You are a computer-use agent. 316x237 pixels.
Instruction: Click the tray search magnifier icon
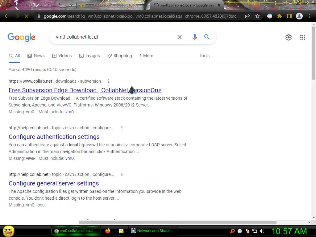[232, 231]
